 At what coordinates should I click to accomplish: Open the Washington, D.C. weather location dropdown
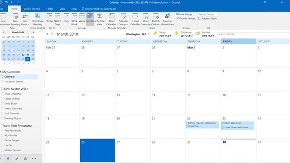coord(138,34)
